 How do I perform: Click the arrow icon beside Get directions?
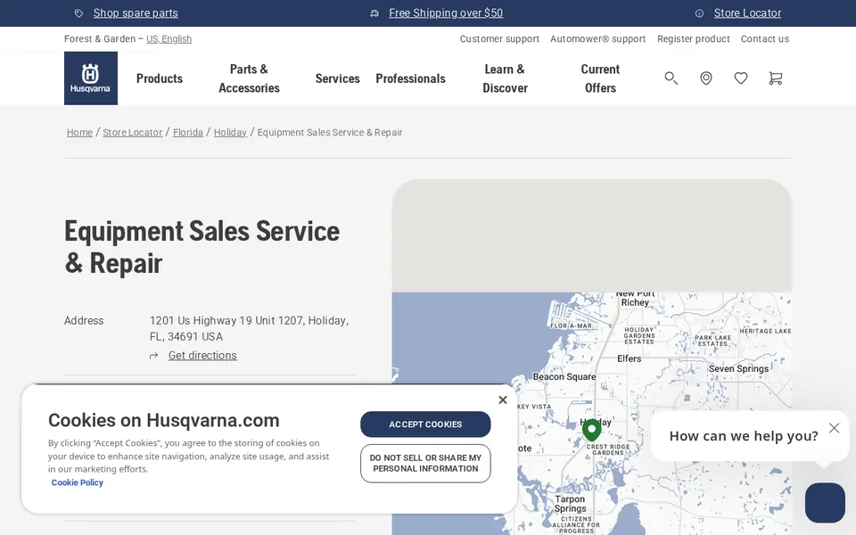click(x=154, y=356)
